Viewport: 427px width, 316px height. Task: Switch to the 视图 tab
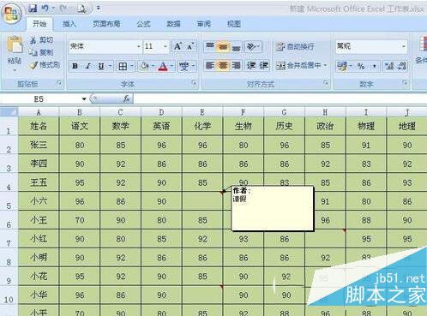click(x=234, y=24)
